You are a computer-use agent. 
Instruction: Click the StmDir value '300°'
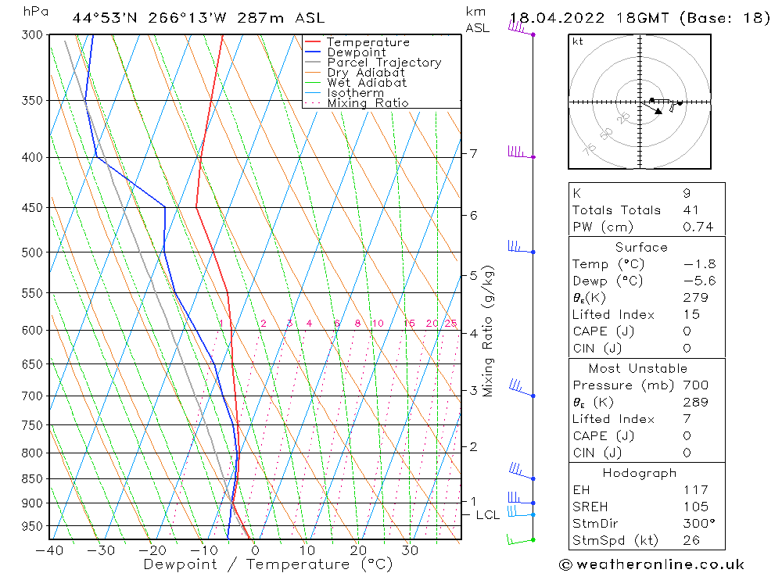699,524
